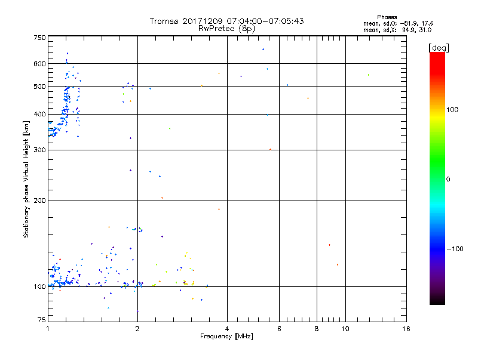
Task: Click the x-axis tick label '1'
Action: (x=48, y=329)
